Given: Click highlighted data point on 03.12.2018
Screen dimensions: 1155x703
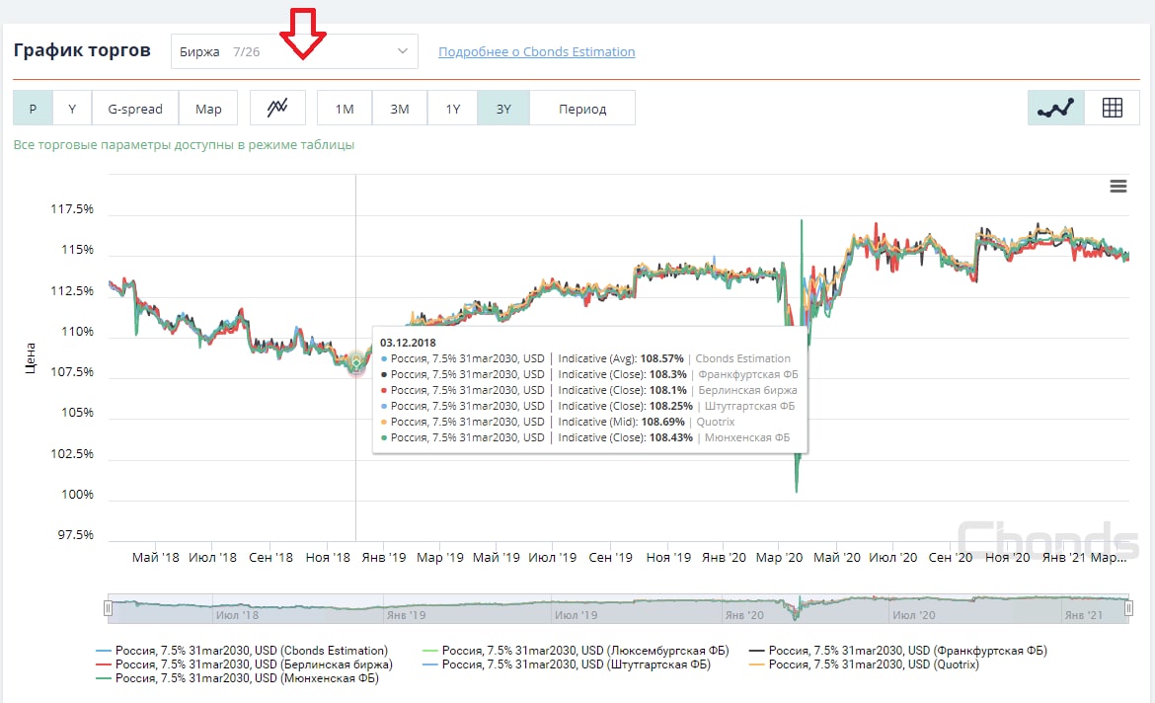Looking at the screenshot, I should tap(356, 361).
